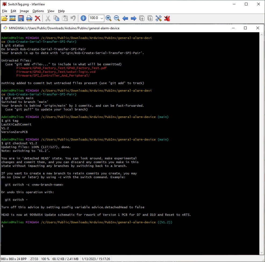This screenshot has height=262, width=265.
Task: Open a file with the folder icon
Action: pyautogui.click(x=5, y=18)
